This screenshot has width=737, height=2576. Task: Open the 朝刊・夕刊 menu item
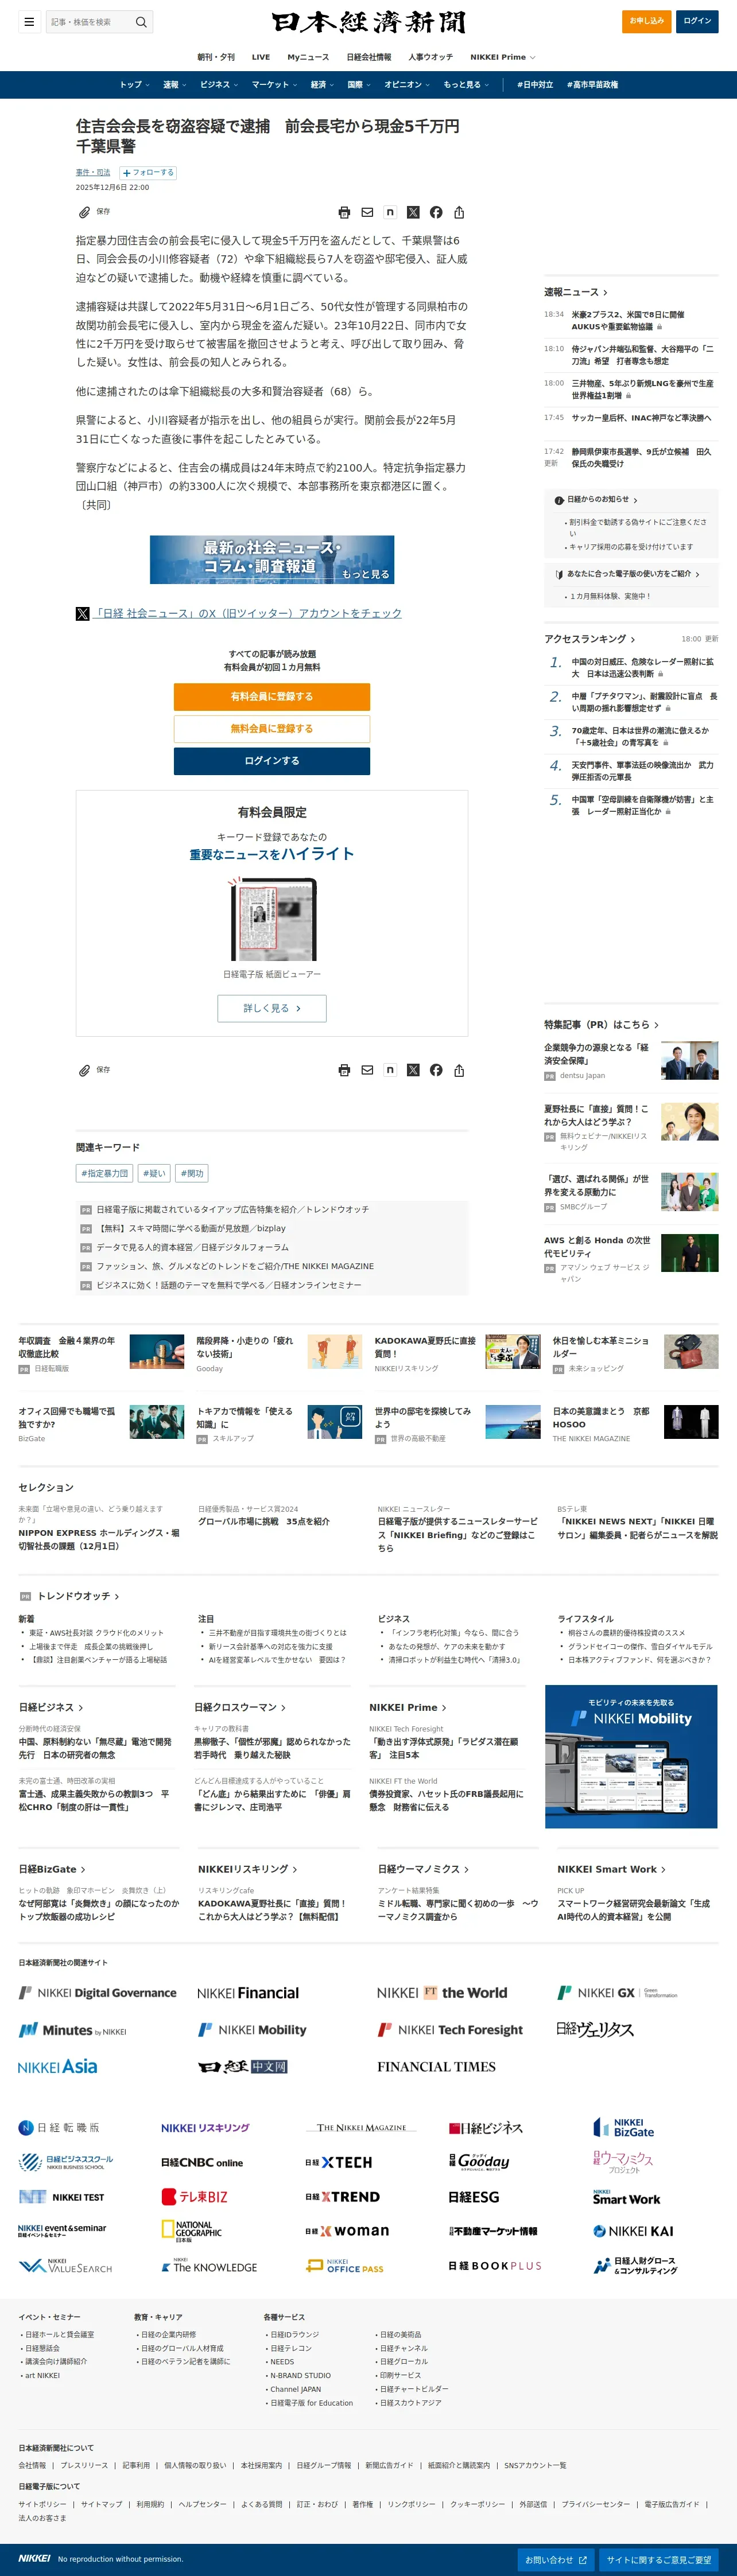[x=216, y=57]
